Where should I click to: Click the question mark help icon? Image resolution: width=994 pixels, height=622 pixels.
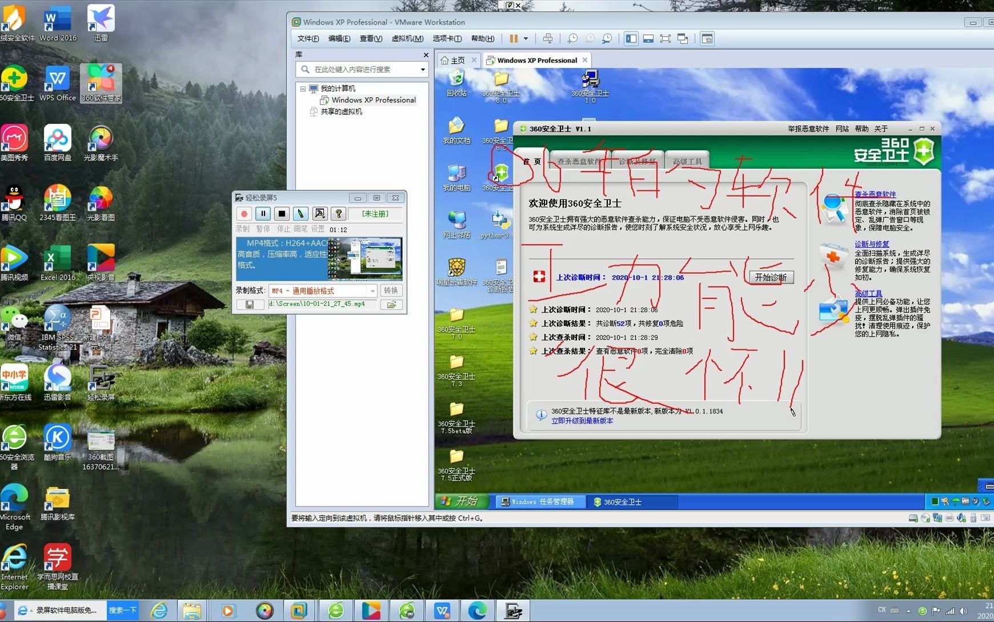338,214
